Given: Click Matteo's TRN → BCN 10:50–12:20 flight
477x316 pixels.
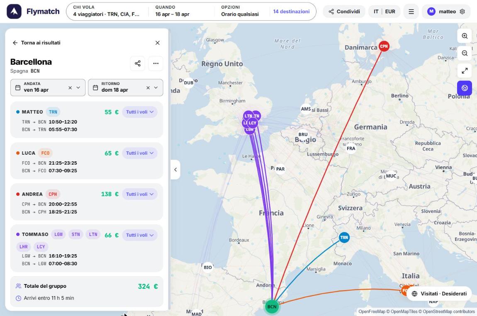Looking at the screenshot, I should [x=49, y=122].
